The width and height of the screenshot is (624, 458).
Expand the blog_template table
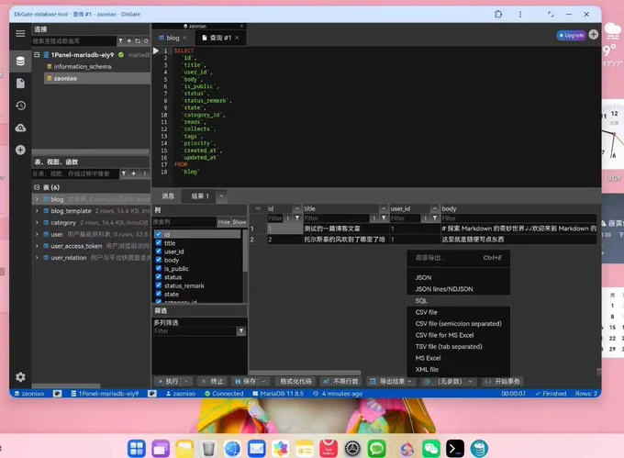37,211
